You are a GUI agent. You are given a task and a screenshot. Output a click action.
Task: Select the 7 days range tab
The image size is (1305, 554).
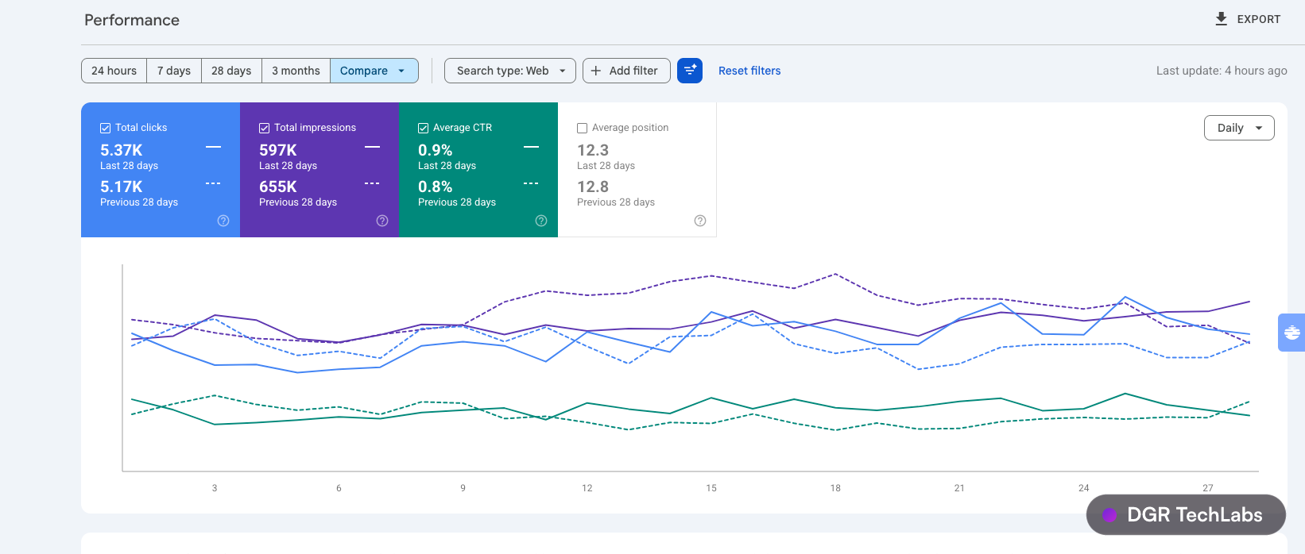(x=174, y=71)
